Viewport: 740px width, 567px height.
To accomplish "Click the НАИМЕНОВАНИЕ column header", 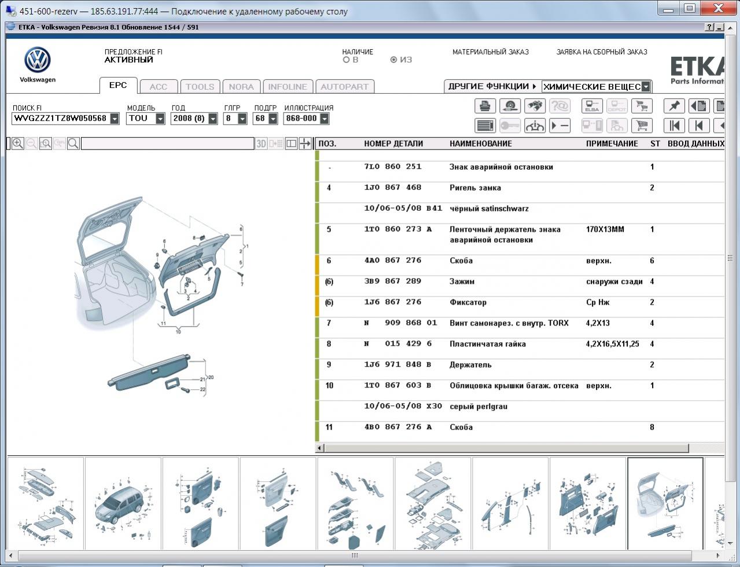I will tap(481, 144).
